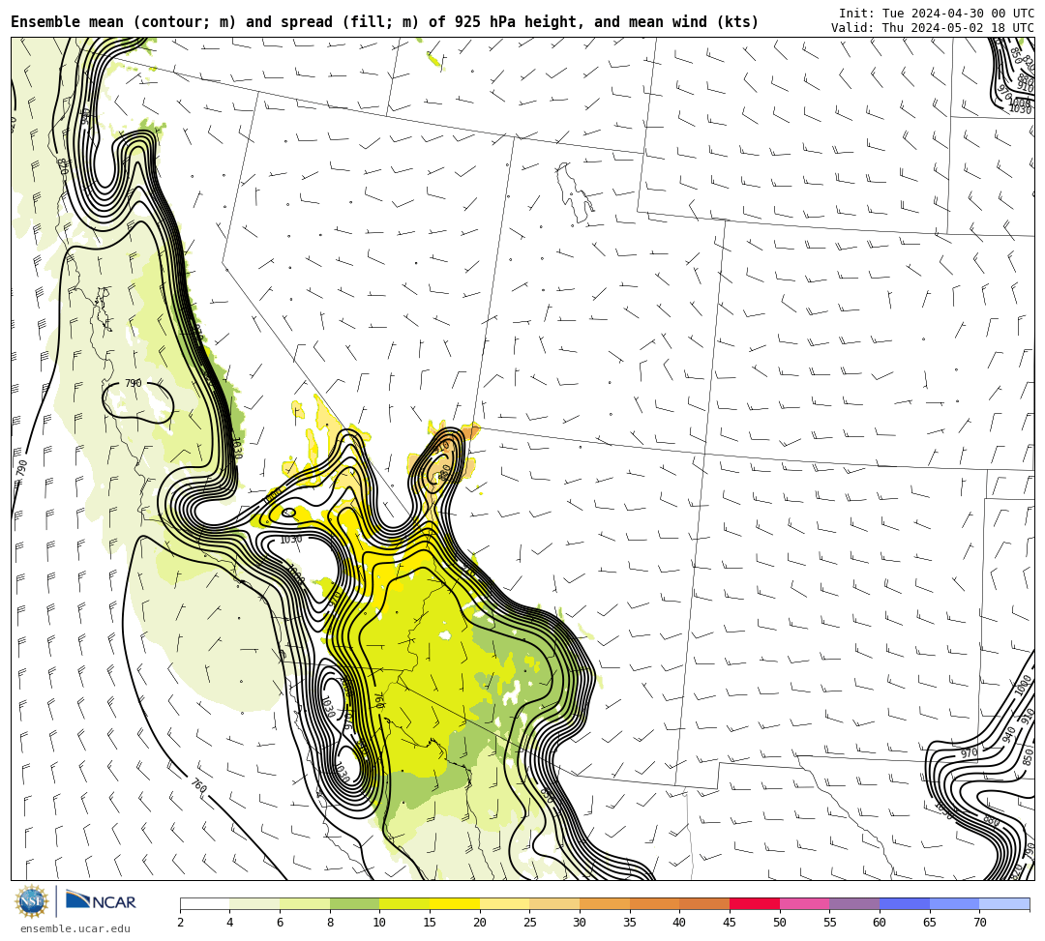Click the colorbar tick label '4'
The width and height of the screenshot is (1045, 941).
pyautogui.click(x=230, y=923)
